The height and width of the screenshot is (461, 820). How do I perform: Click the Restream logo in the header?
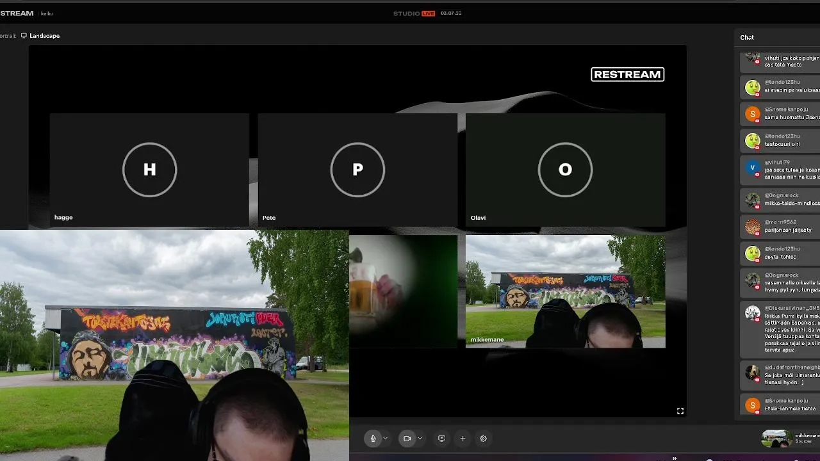[17, 13]
